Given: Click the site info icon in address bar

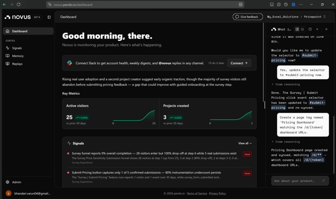Looking at the screenshot, I should (x=50, y=5).
